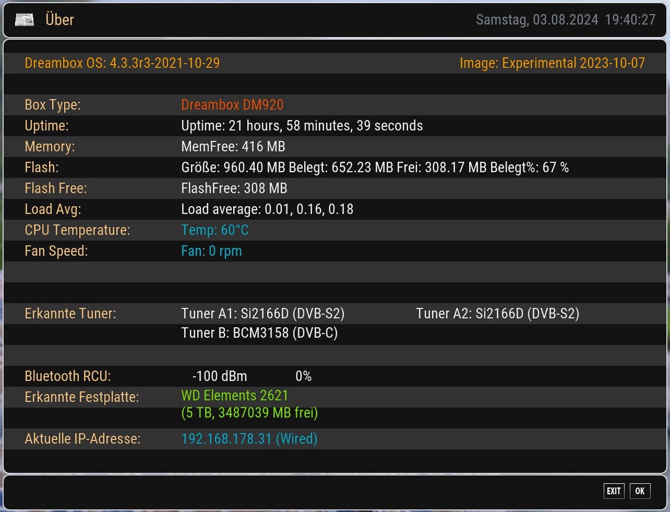
Task: Click the Load average values
Action: [267, 209]
